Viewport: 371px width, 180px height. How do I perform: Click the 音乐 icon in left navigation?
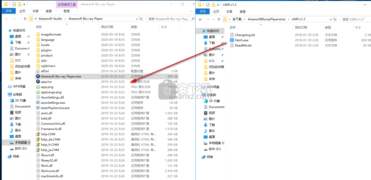click(12, 130)
